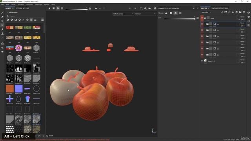This screenshot has height=141, width=251.
Task: Hide the Base fill layer
Action: [x=202, y=61]
